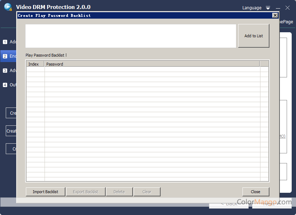Click the Import Backlist button
This screenshot has height=215, width=296.
click(x=45, y=192)
